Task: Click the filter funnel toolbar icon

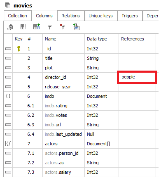Action: pyautogui.click(x=50, y=27)
